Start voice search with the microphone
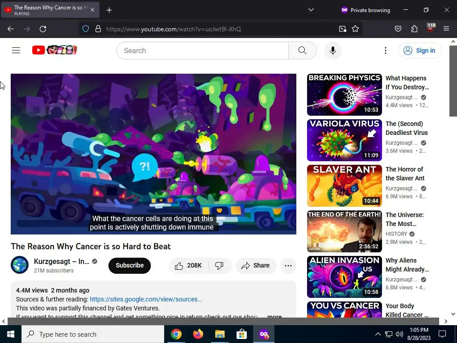457x343 pixels. pyautogui.click(x=332, y=50)
